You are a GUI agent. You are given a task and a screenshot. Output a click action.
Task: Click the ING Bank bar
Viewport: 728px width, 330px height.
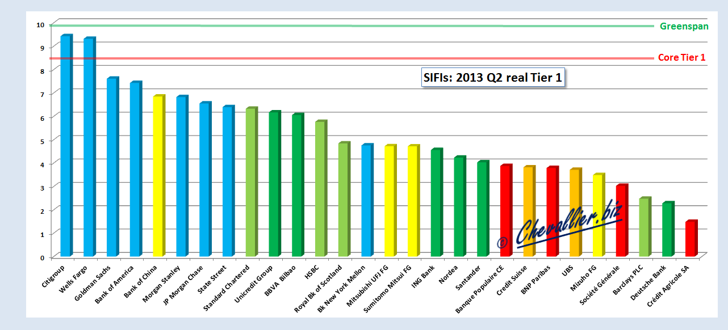click(437, 203)
